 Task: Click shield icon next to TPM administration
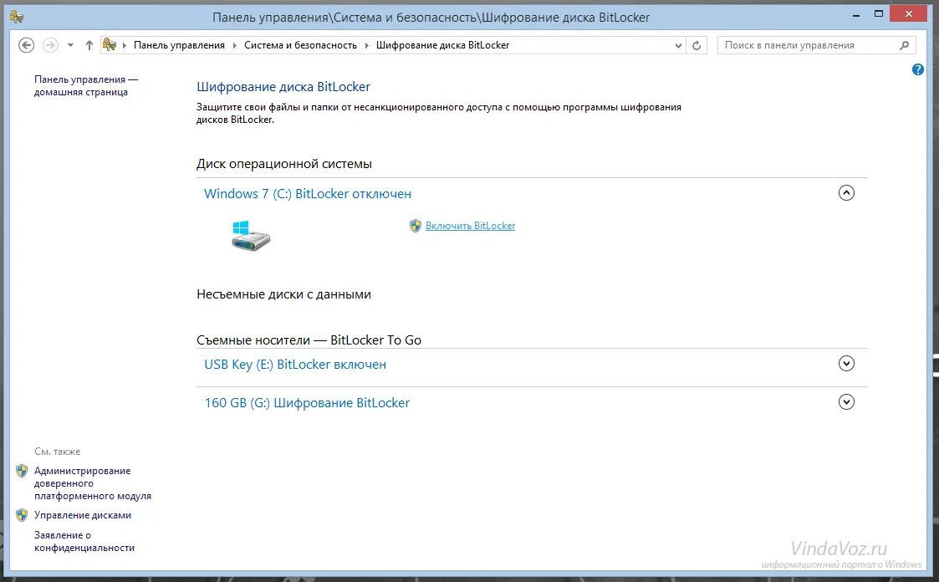[x=22, y=472]
